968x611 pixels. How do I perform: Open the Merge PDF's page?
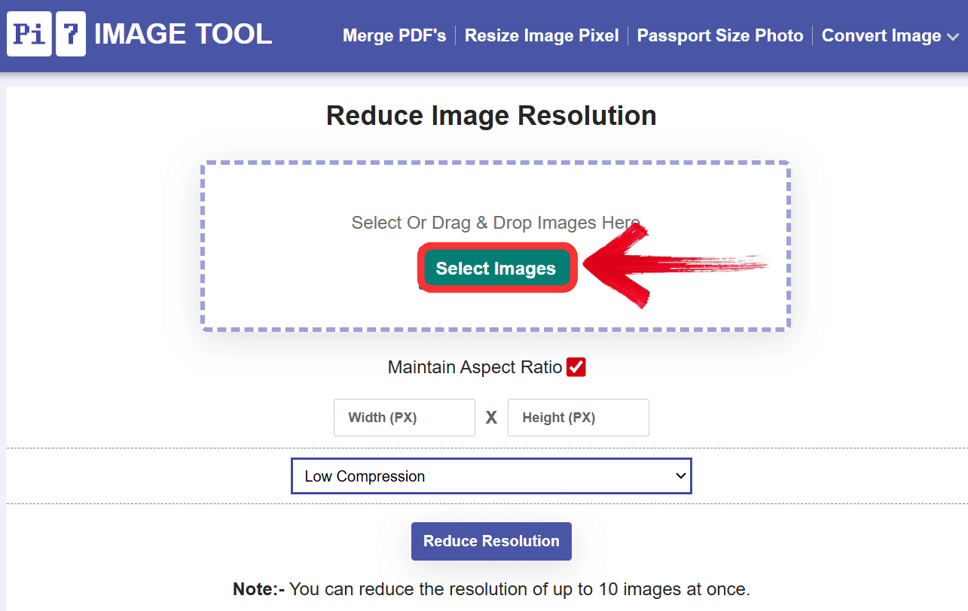[x=394, y=35]
